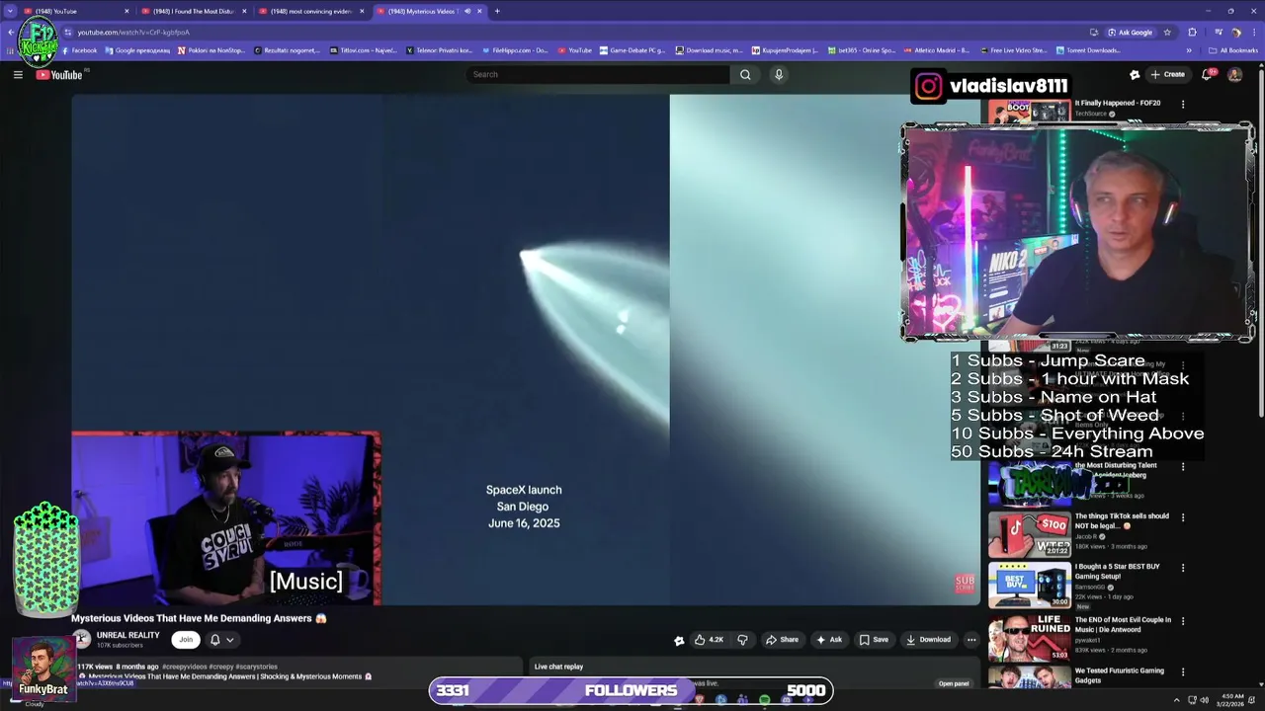Go back with the browser back arrow

pos(11,32)
